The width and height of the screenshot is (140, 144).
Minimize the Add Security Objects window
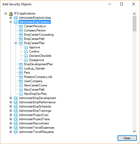click(110, 4)
